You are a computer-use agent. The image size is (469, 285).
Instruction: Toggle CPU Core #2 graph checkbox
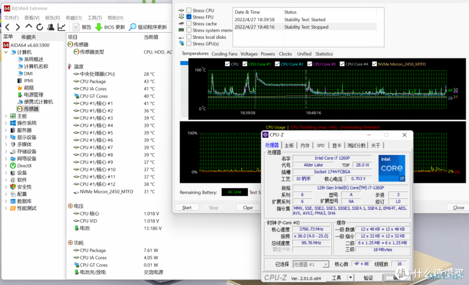277,64
